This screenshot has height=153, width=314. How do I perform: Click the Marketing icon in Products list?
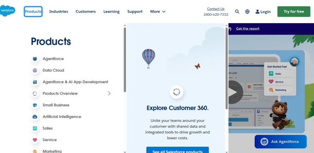coord(35,151)
